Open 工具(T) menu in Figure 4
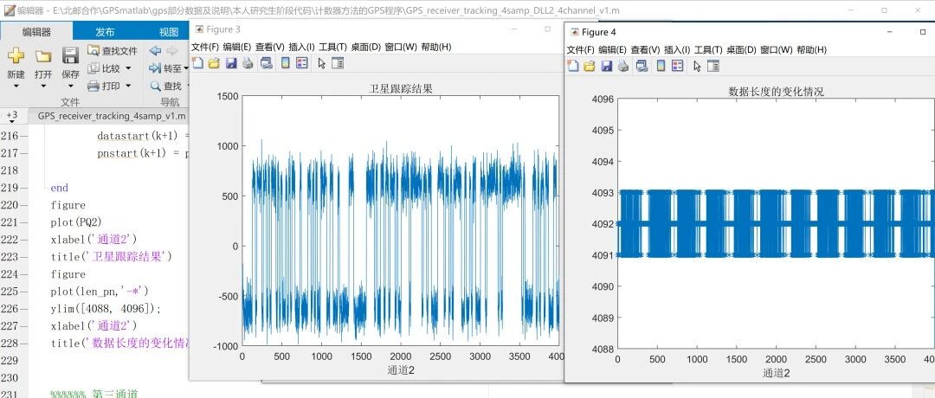This screenshot has width=935, height=398. (707, 50)
